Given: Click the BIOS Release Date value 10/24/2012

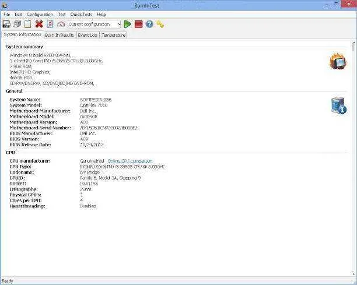Looking at the screenshot, I should pos(92,145).
